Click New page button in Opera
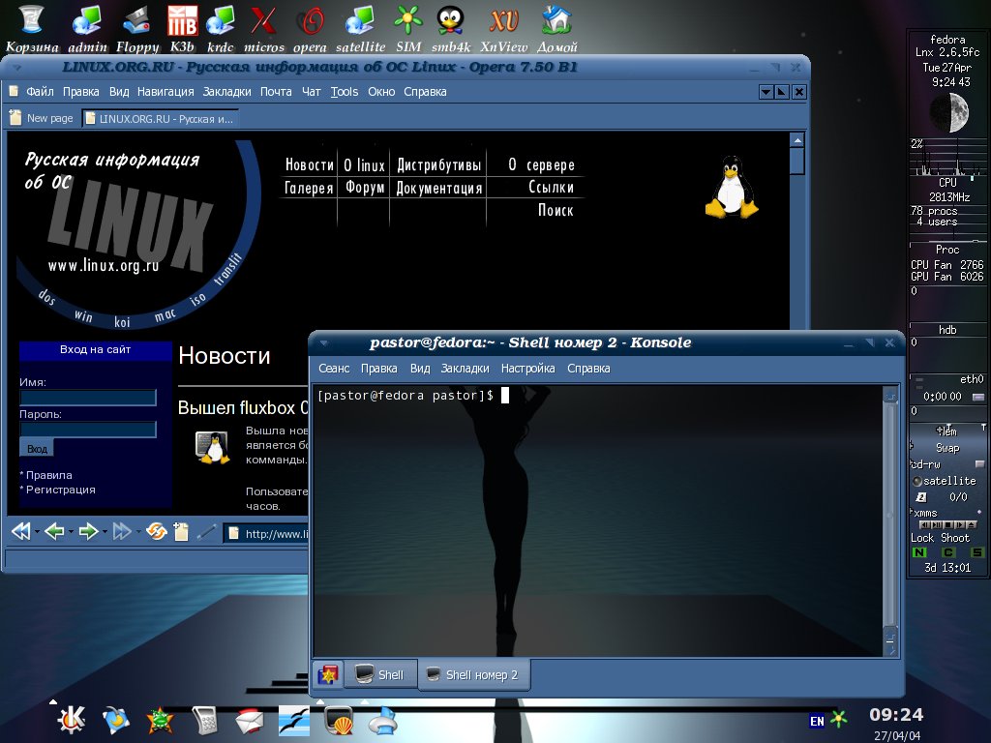Viewport: 991px width, 743px height. [42, 118]
